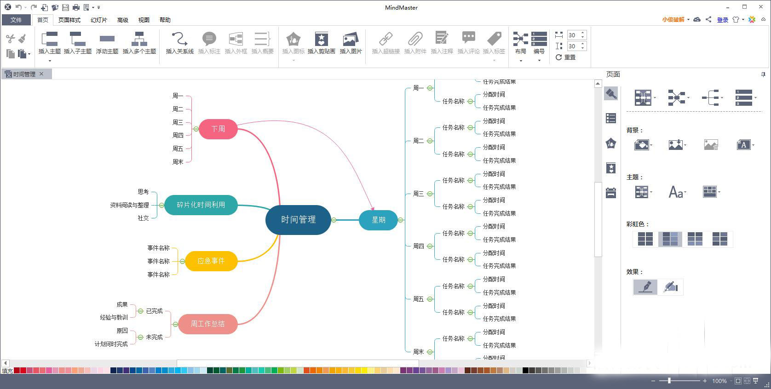Screen dimensions: 771x389
Task: Collapse the 碎片化时间利用 branch
Action: point(161,205)
